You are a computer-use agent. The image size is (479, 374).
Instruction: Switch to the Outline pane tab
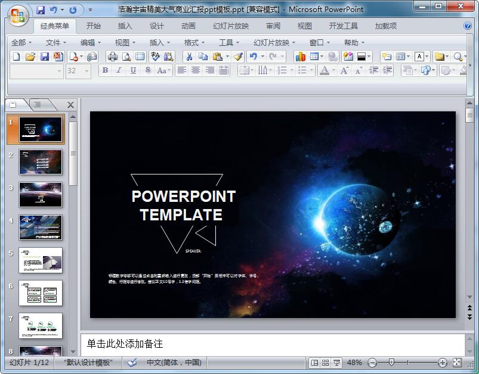pos(38,105)
